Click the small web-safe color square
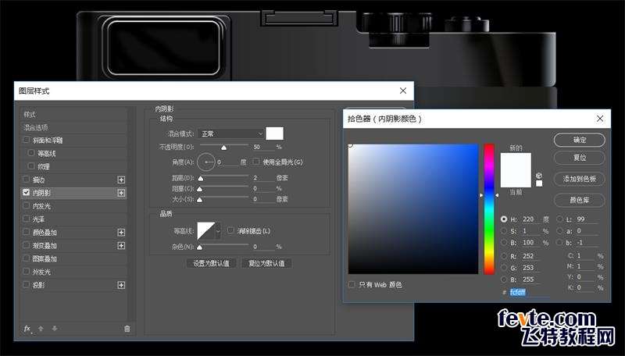Screen dimensions: 625x356 [x=539, y=183]
